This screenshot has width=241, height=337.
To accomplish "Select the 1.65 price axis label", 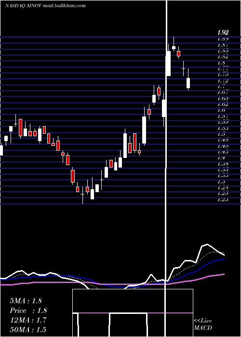I will tap(223, 99).
